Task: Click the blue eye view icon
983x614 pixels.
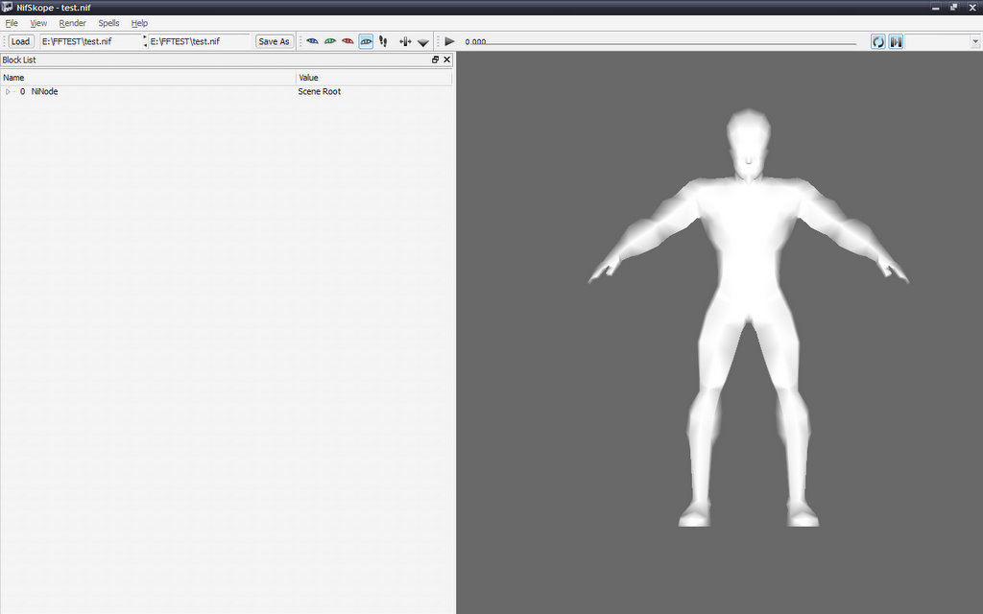Action: coord(312,41)
